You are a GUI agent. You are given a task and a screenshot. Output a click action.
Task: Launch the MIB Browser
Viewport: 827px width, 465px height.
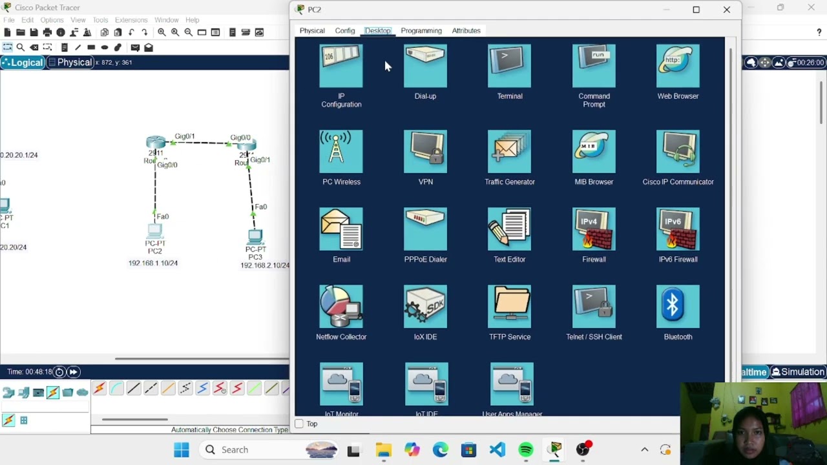pos(594,152)
